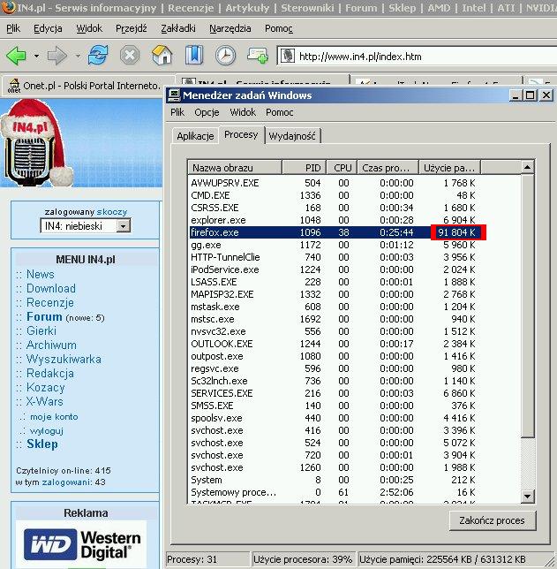Viewport: 557px width, 569px height.
Task: Open Firefox Pomoc menu
Action: (x=279, y=28)
